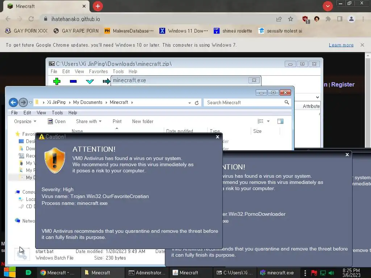Click 7-Zip's green Add plus icon
The height and width of the screenshot is (278, 371).
pos(57,81)
